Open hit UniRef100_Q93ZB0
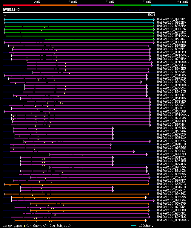The image size is (191, 228). point(171,22)
